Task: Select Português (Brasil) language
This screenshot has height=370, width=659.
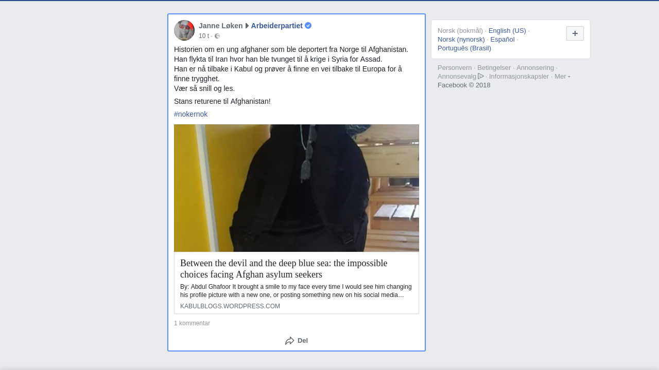Action: coord(464,48)
